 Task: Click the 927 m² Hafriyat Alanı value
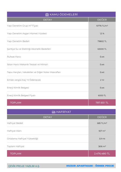(102, 131)
